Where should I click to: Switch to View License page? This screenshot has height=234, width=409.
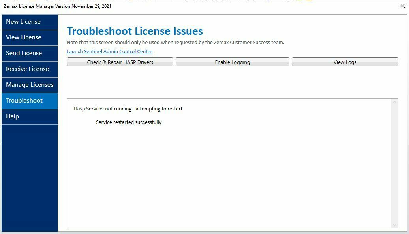(30, 38)
